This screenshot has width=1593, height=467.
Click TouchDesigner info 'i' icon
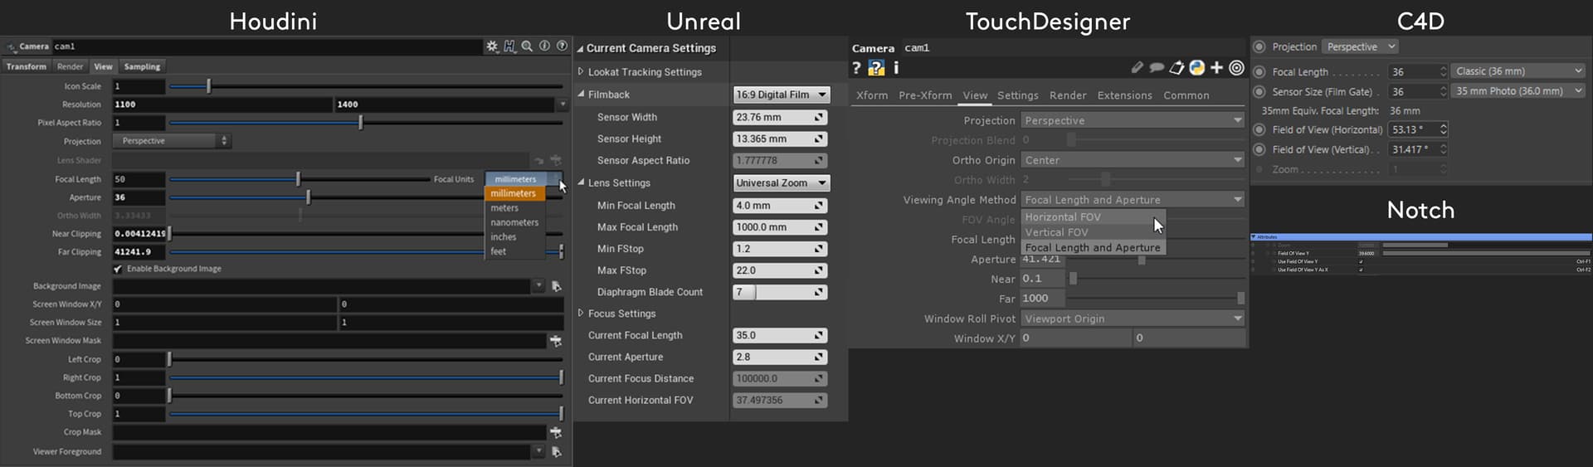(x=896, y=68)
